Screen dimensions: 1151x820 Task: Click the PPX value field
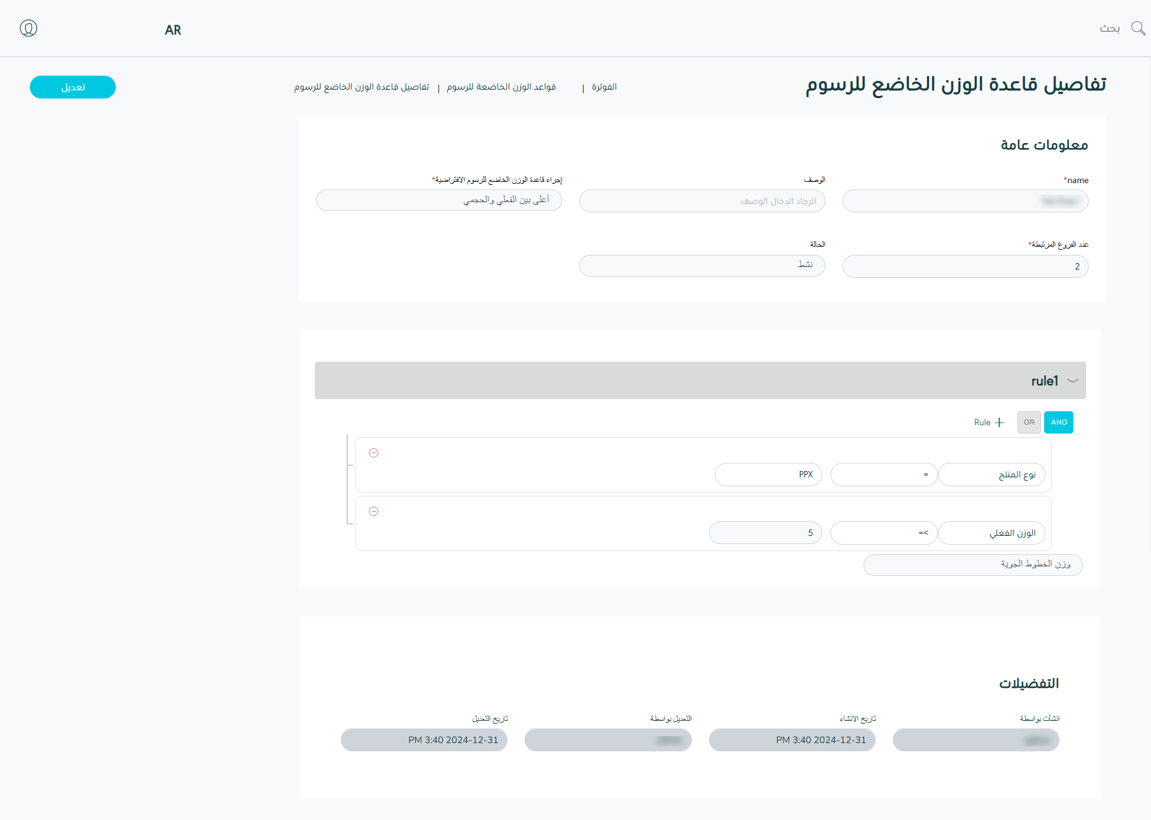coord(768,475)
